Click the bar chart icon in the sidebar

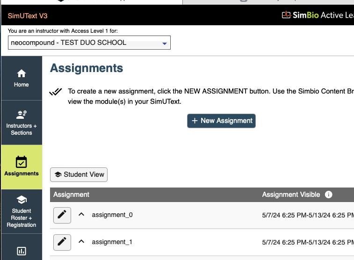(22, 251)
